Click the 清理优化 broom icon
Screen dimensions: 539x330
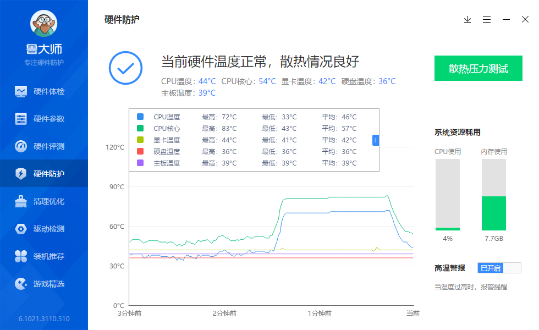(21, 201)
